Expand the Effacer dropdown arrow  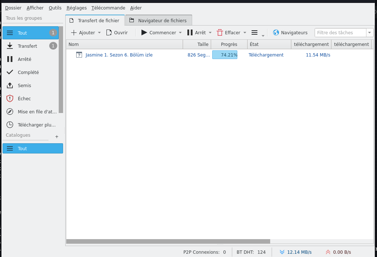coord(245,33)
